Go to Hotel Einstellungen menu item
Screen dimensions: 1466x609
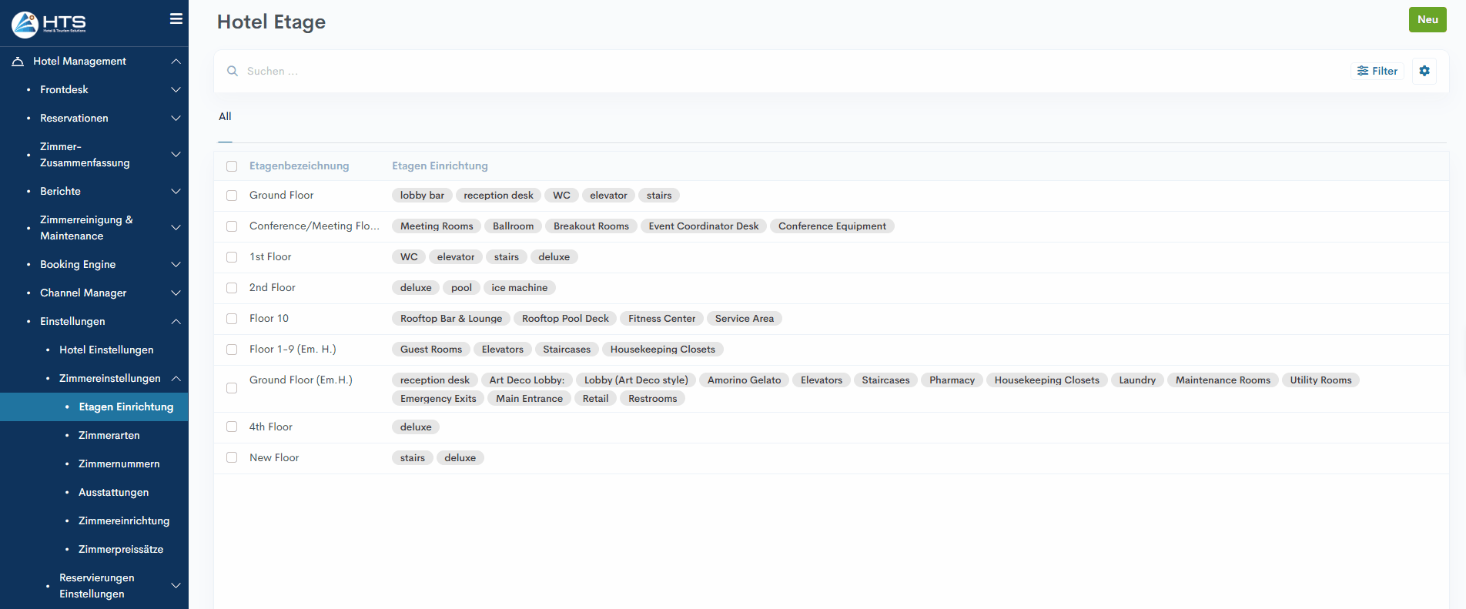[106, 350]
